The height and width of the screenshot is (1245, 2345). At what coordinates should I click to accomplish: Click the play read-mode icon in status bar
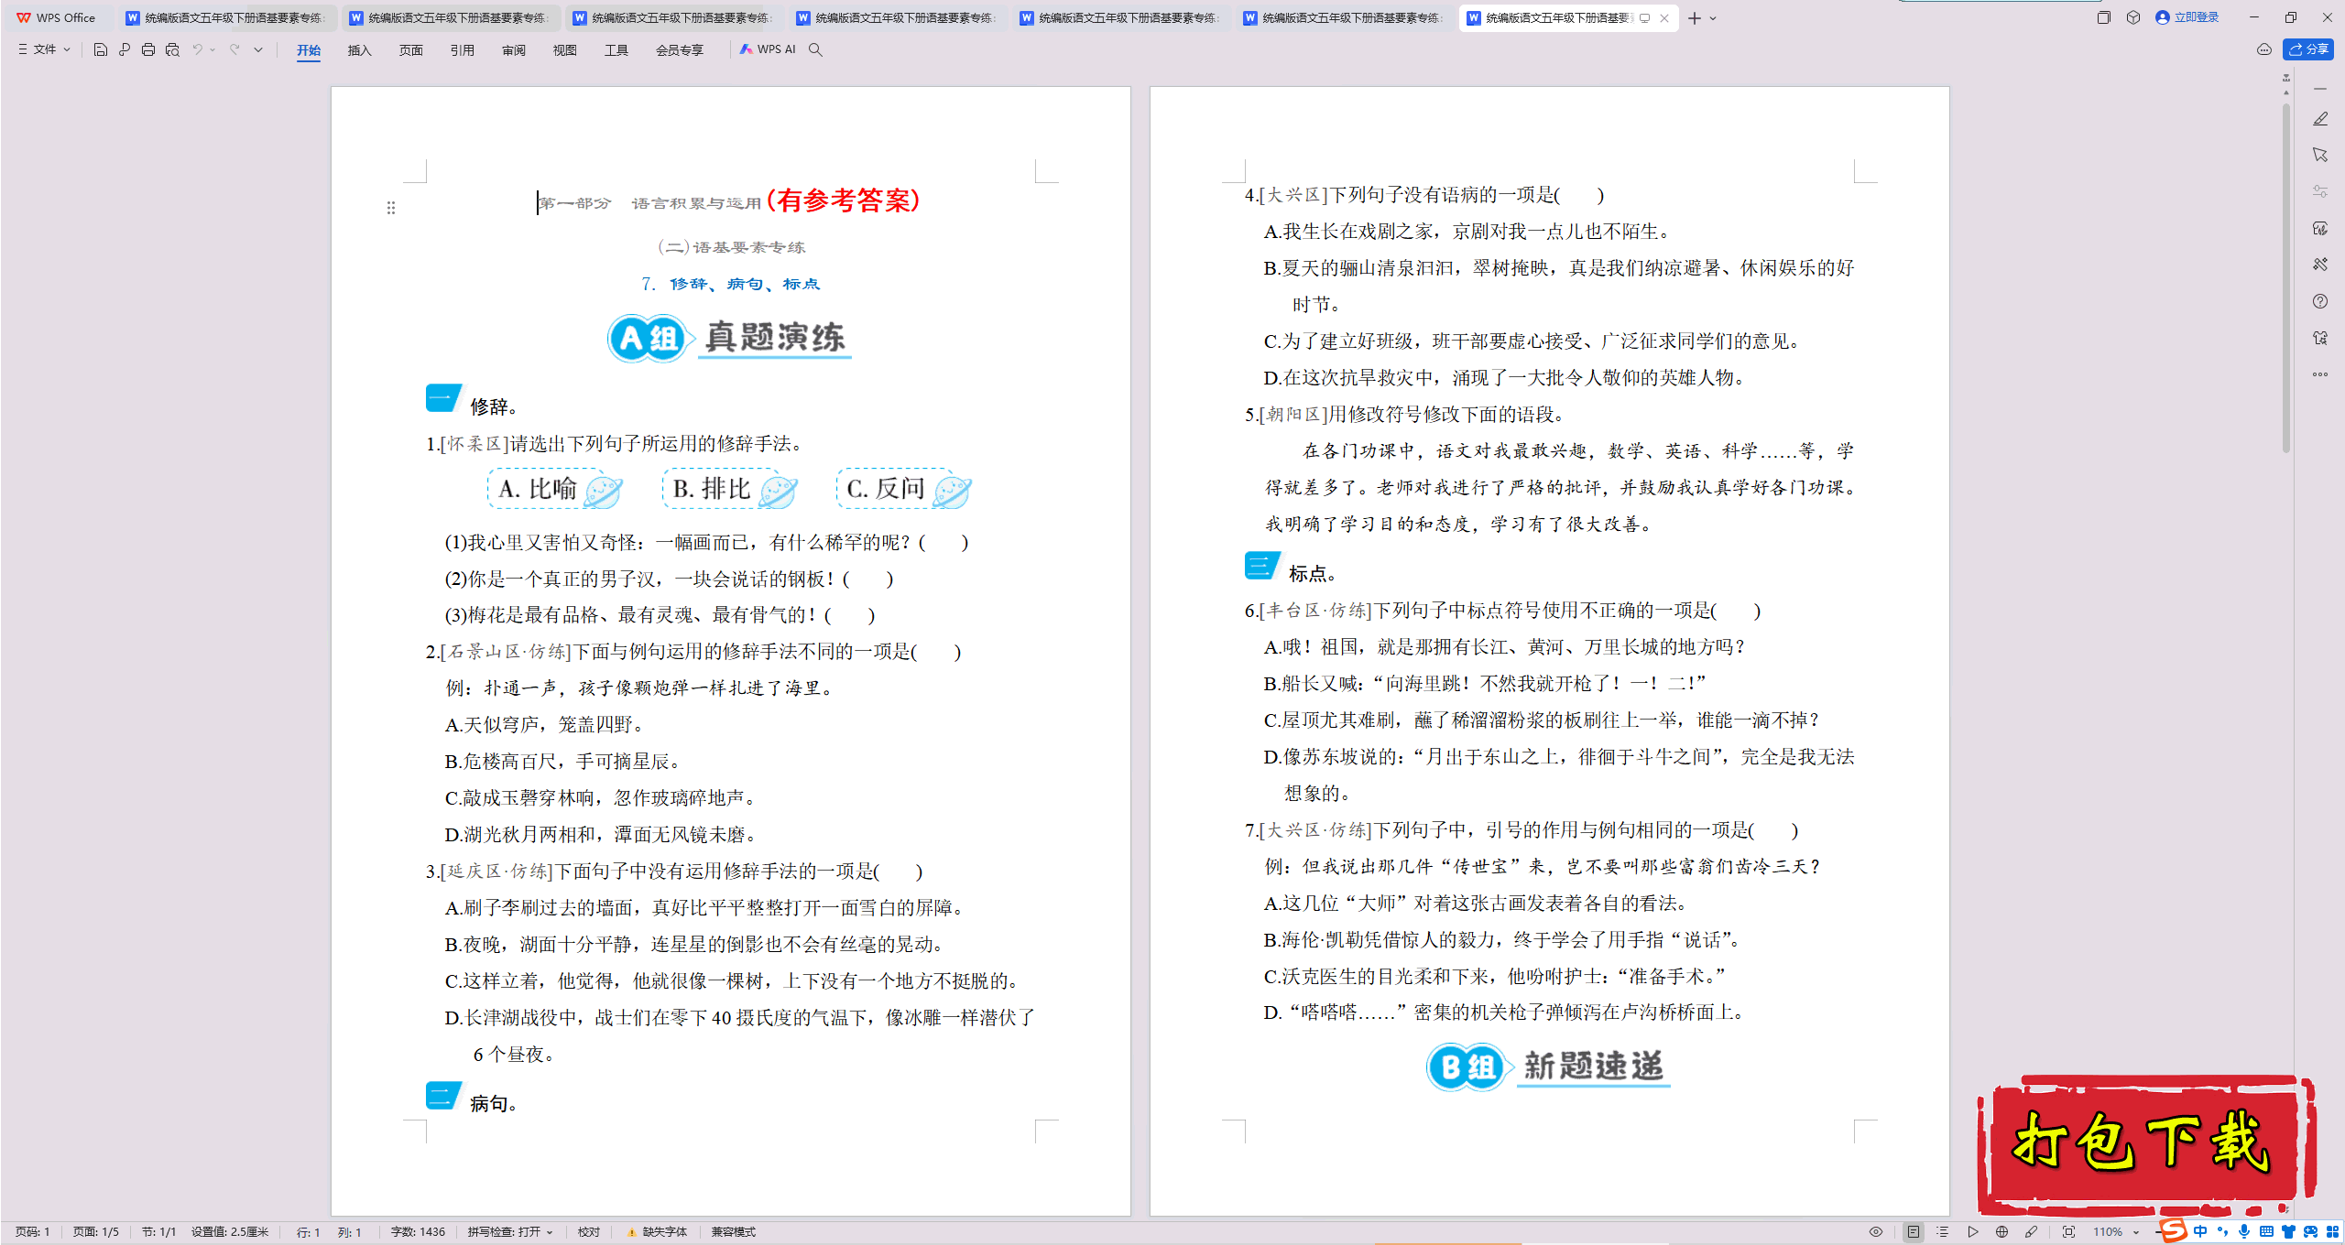pyautogui.click(x=1972, y=1232)
